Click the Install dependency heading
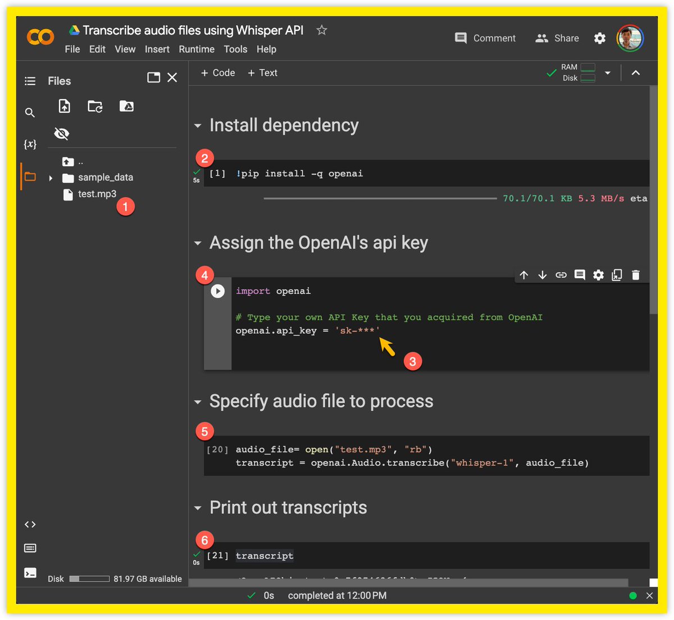The image size is (674, 620). point(284,125)
